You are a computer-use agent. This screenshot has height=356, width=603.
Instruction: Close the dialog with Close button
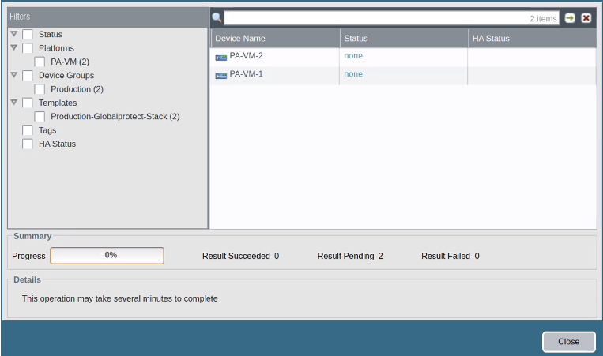click(569, 342)
